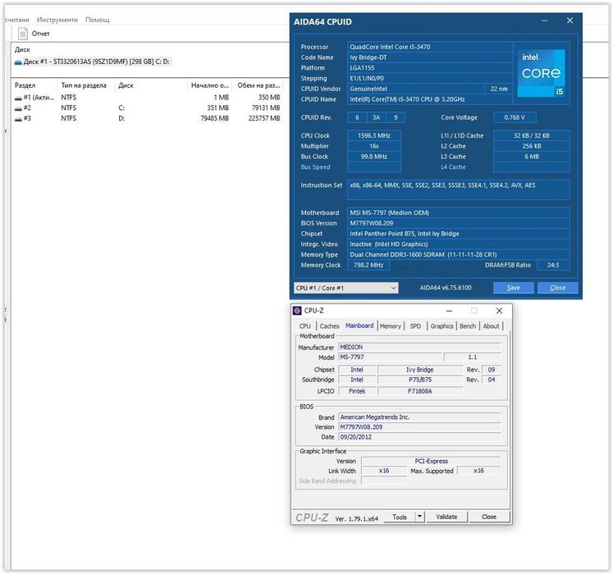
Task: Click the Validate button
Action: pyautogui.click(x=446, y=517)
